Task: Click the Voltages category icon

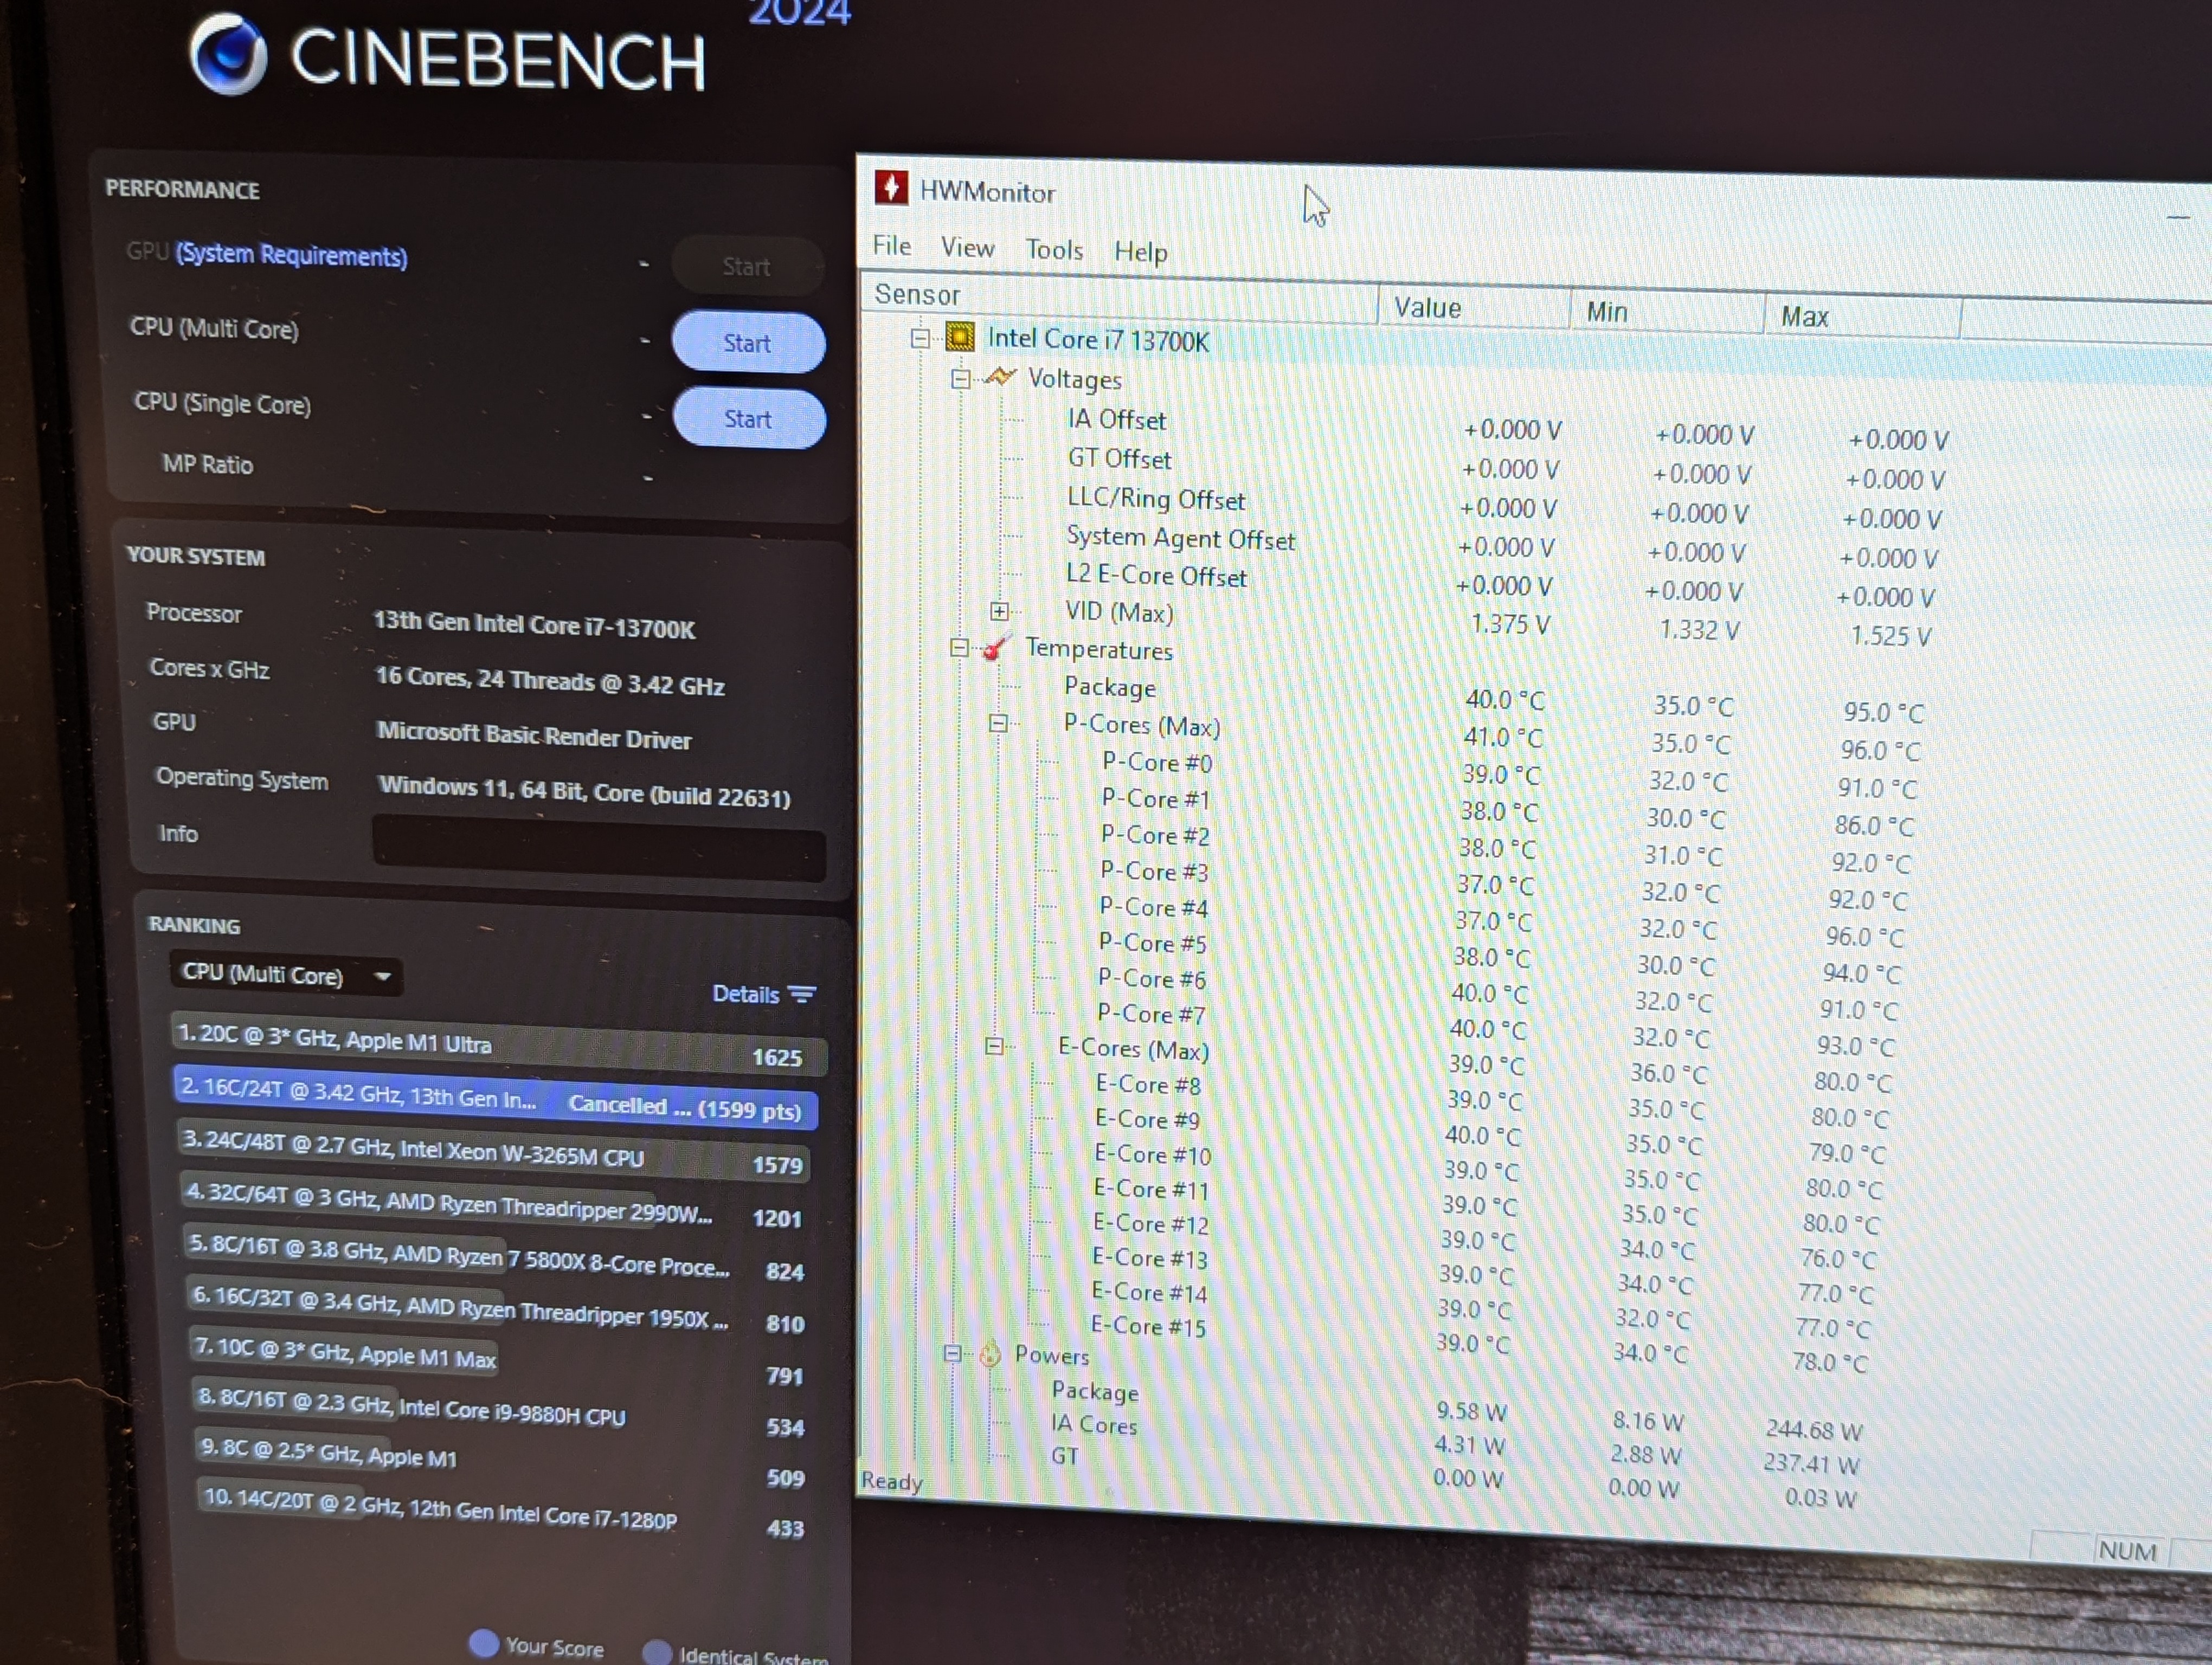Action: 999,377
